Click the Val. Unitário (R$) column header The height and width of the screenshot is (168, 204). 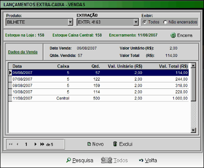pos(125,66)
